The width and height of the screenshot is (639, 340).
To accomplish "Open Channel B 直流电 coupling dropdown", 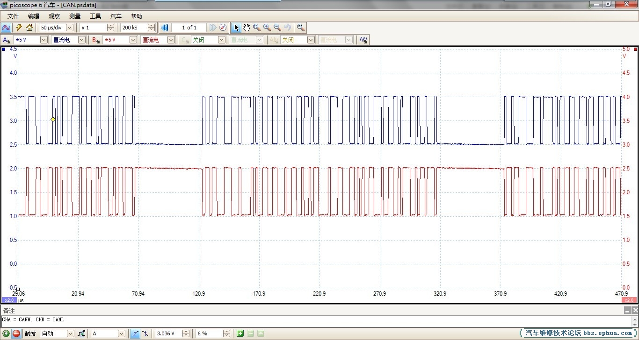I will [171, 40].
